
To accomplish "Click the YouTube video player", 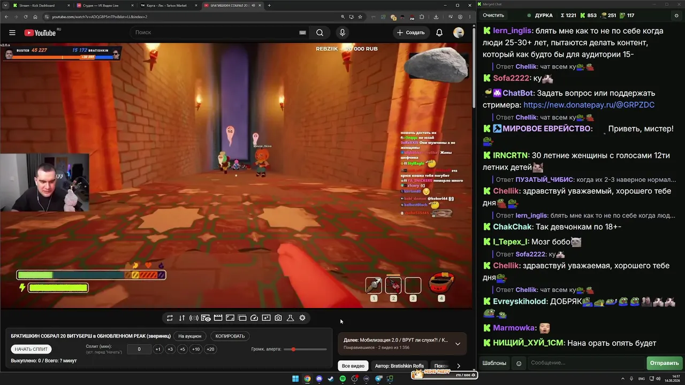I will (x=237, y=175).
